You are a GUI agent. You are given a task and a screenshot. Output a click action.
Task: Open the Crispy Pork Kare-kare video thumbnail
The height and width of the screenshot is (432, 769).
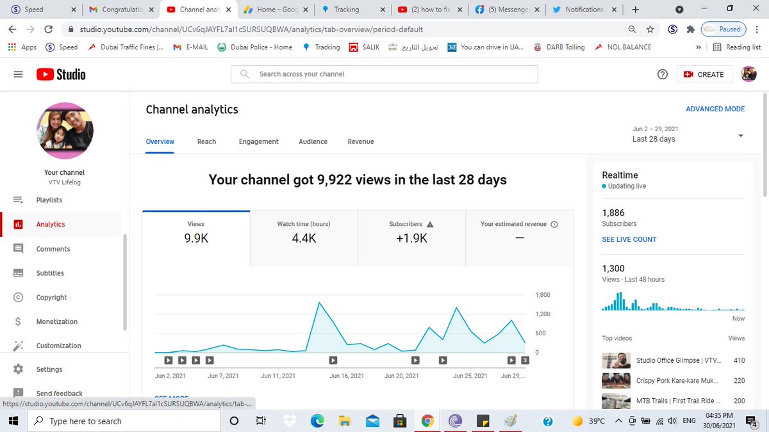coord(616,381)
